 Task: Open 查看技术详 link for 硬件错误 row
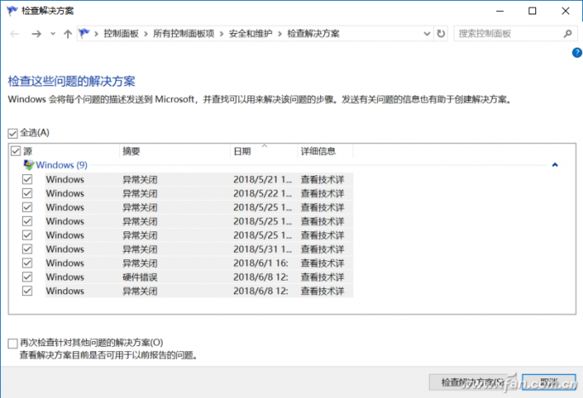pos(323,277)
